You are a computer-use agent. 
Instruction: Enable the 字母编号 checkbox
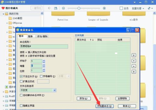(x=41, y=76)
